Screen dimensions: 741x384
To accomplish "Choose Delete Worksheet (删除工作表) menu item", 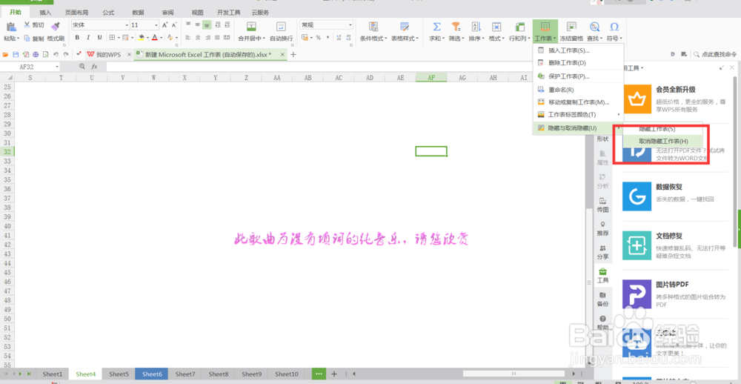I will 579,63.
